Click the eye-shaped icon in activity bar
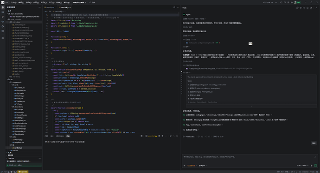 (3, 22)
